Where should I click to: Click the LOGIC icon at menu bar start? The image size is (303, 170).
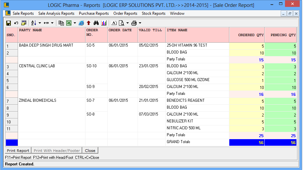(x=8, y=13)
